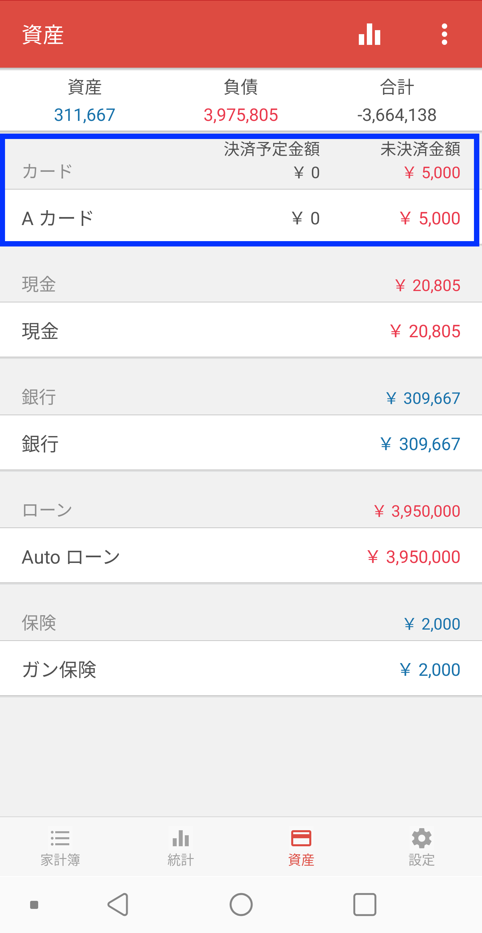Image resolution: width=482 pixels, height=933 pixels.
Task: Tap the 負債 total 3,975,805
Action: point(241,115)
